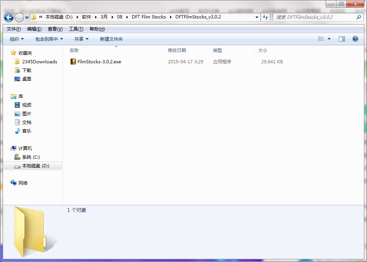This screenshot has height=262, width=367.
Task: Sort by 修改日期 column header
Action: pyautogui.click(x=177, y=51)
